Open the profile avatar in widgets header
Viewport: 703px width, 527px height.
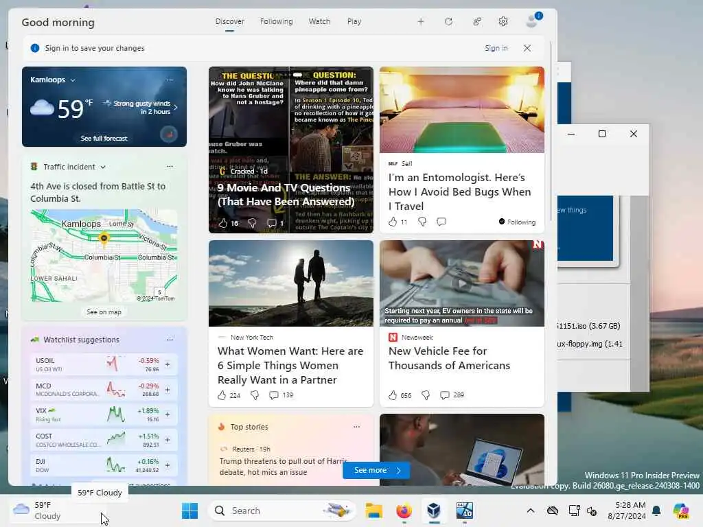[x=533, y=21]
